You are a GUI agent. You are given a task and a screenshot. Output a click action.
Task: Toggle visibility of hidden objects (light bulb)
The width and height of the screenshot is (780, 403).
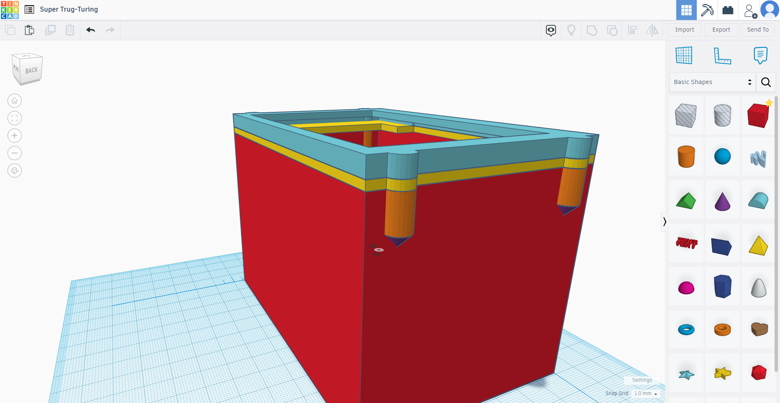[x=571, y=30]
